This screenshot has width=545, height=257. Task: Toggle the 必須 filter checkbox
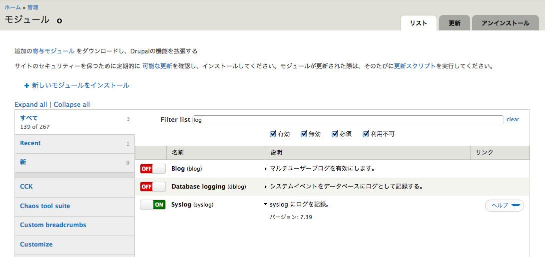(335, 134)
